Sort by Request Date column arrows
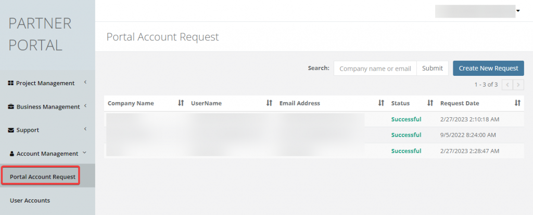 pos(517,103)
